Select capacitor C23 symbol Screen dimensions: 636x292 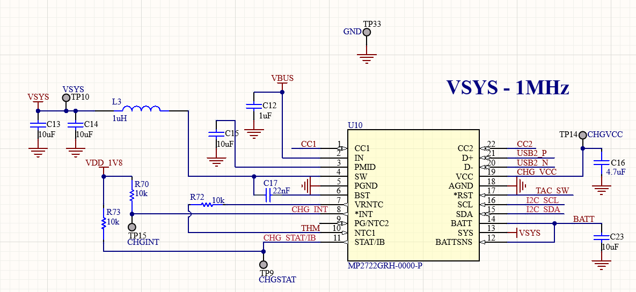click(x=602, y=238)
